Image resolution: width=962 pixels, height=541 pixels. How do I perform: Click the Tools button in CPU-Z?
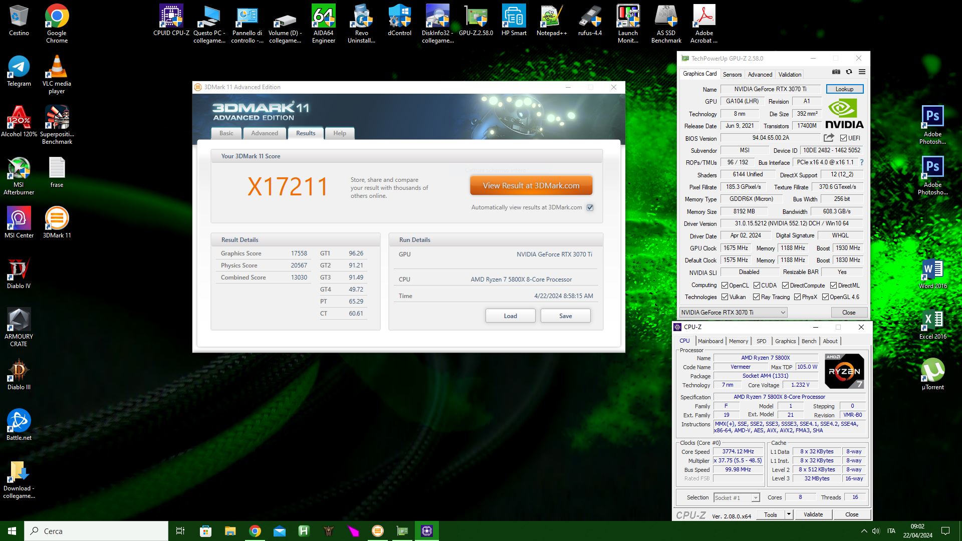click(771, 514)
